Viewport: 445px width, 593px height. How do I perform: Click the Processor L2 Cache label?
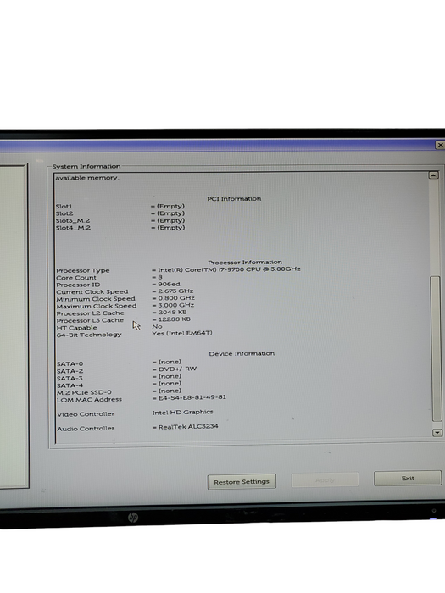click(90, 313)
